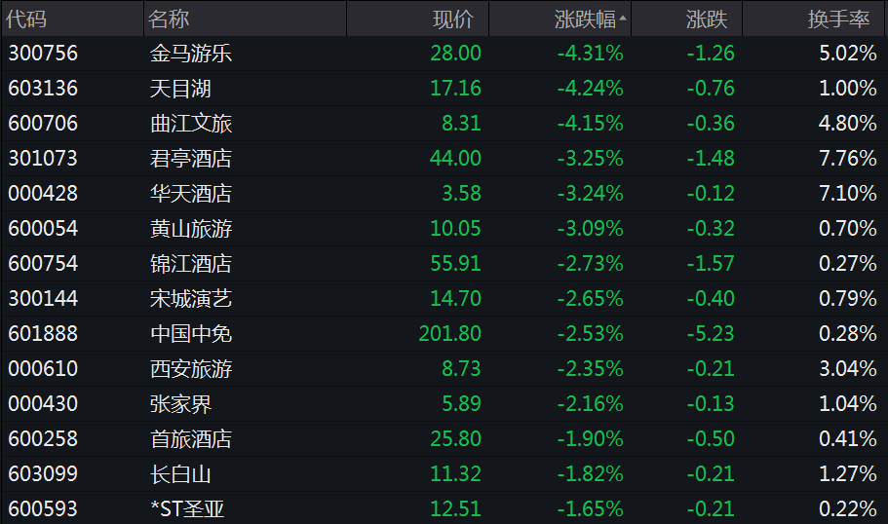Click the 11.32 price cell
Image resolution: width=888 pixels, height=524 pixels.
[x=455, y=474]
